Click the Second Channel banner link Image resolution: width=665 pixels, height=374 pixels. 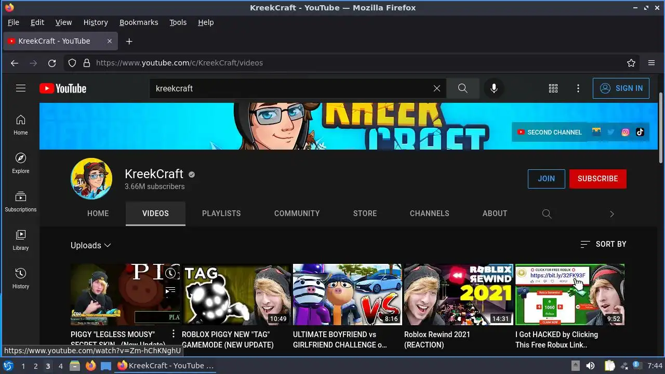pos(550,132)
